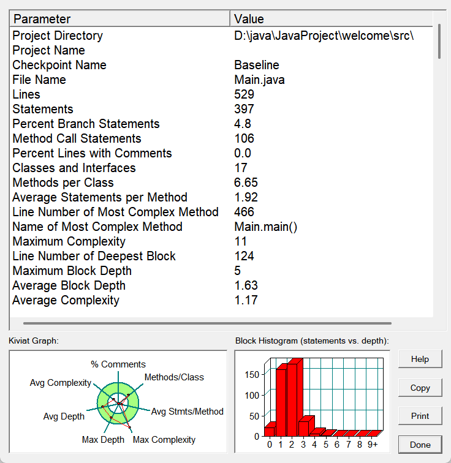
Task: Print the metrics report
Action: [x=420, y=416]
